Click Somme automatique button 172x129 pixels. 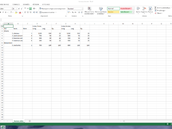coord(162,7)
